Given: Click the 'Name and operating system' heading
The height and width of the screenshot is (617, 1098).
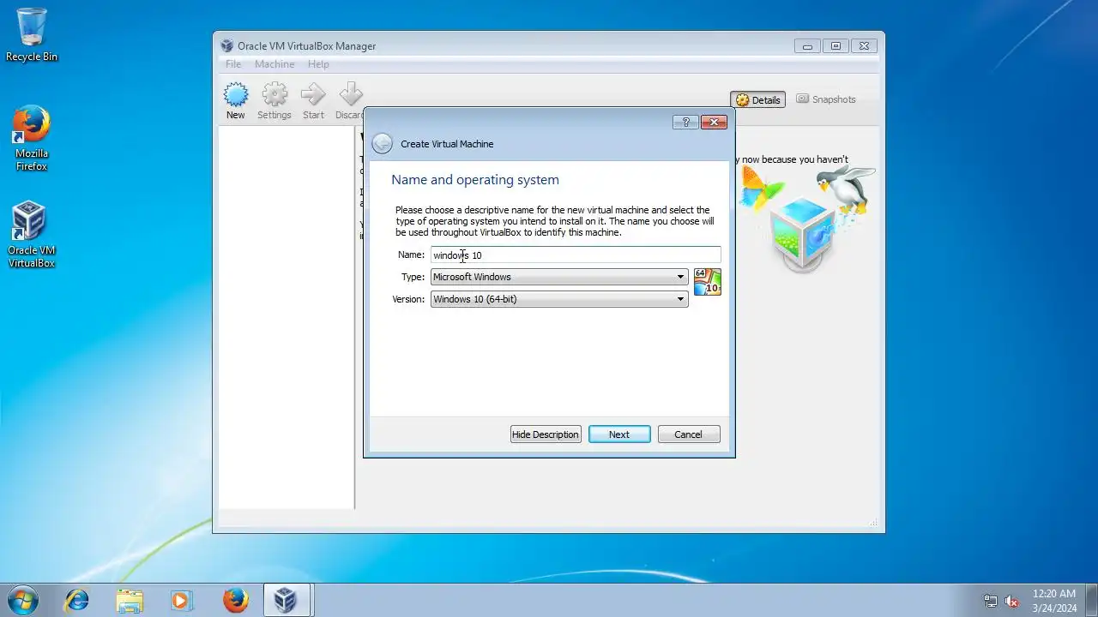Looking at the screenshot, I should (475, 180).
